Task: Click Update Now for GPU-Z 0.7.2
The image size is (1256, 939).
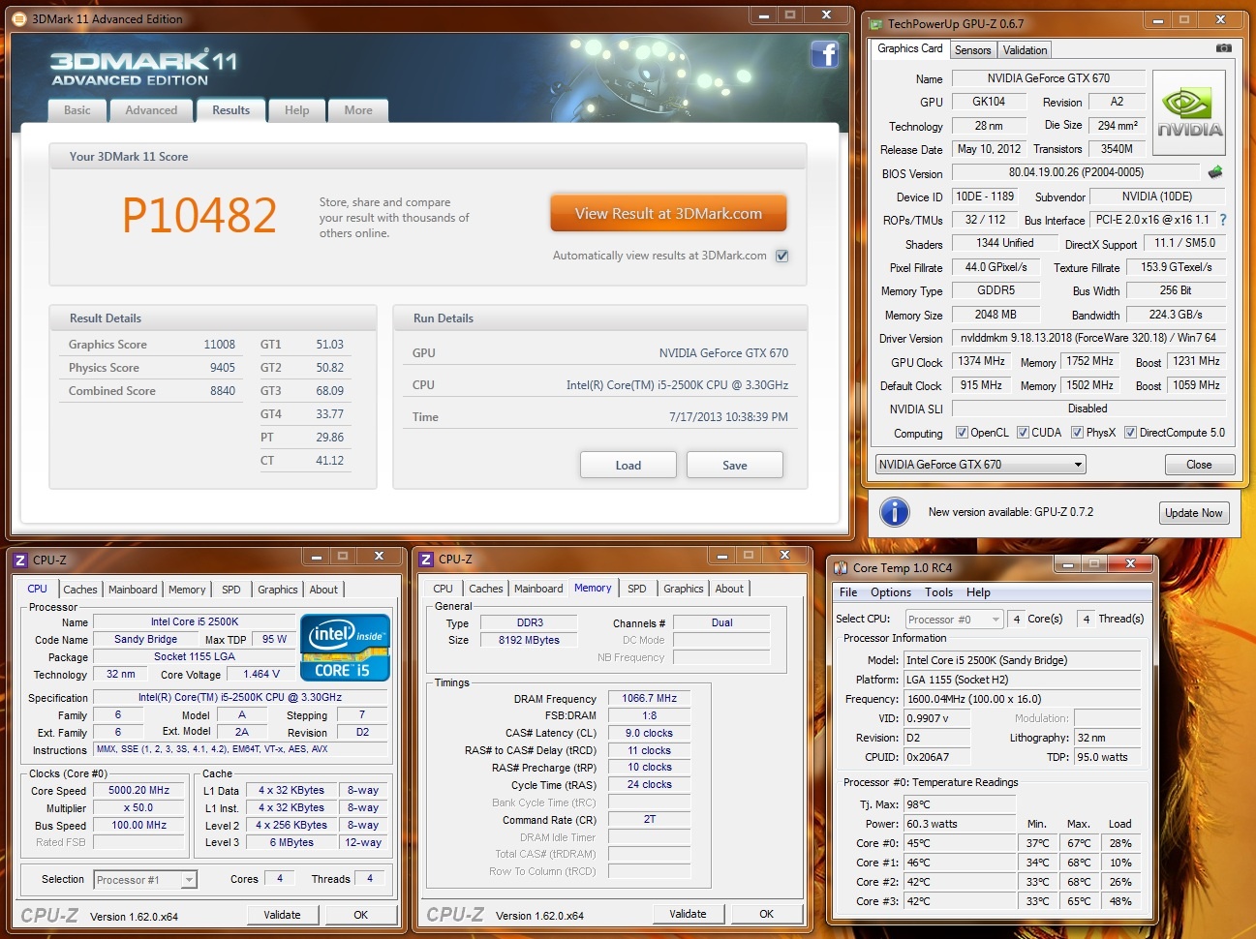Action: (x=1194, y=513)
